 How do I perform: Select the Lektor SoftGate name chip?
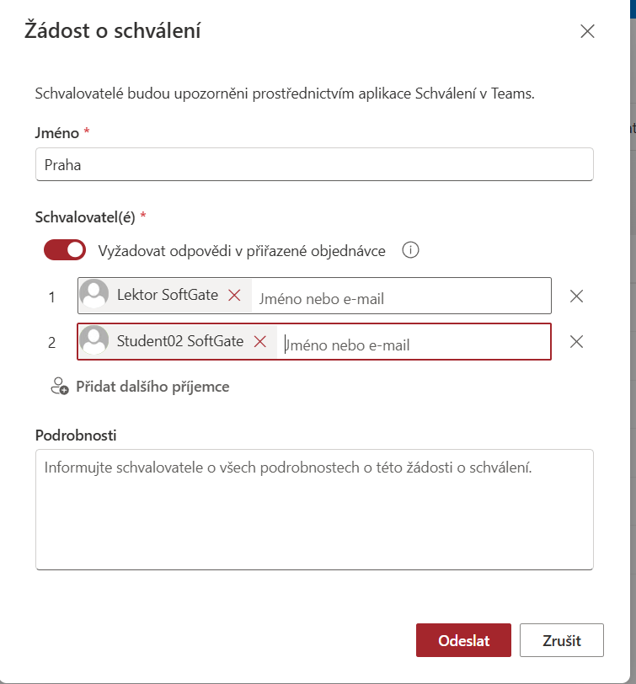click(x=167, y=296)
